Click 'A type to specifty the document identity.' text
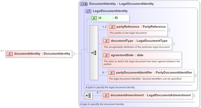 (x=102, y=104)
